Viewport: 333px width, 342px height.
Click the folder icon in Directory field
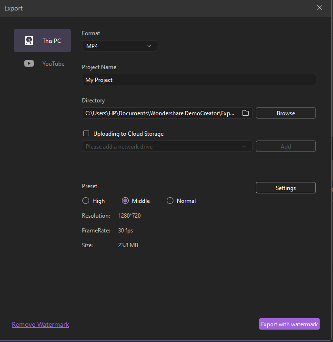(246, 113)
